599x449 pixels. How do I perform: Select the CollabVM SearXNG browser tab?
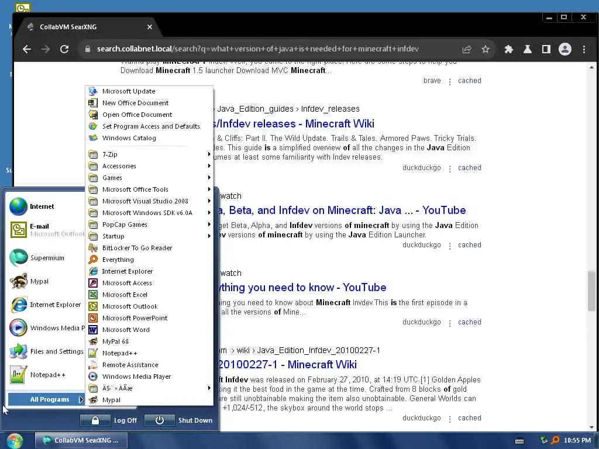tap(88, 27)
